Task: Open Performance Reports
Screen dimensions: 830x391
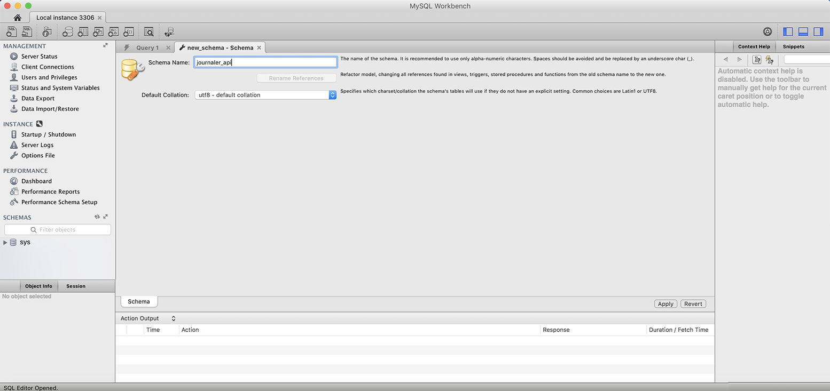Action: (50, 191)
